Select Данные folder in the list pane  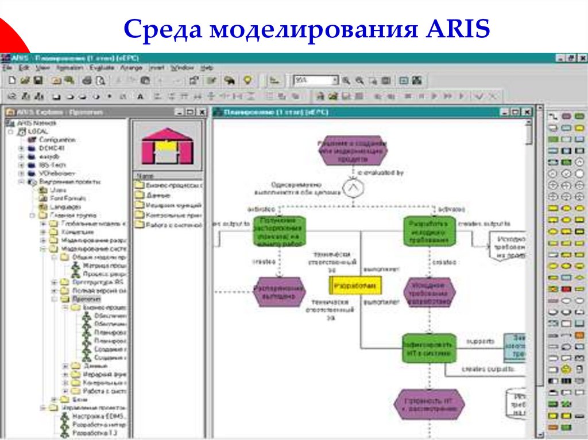pos(158,195)
